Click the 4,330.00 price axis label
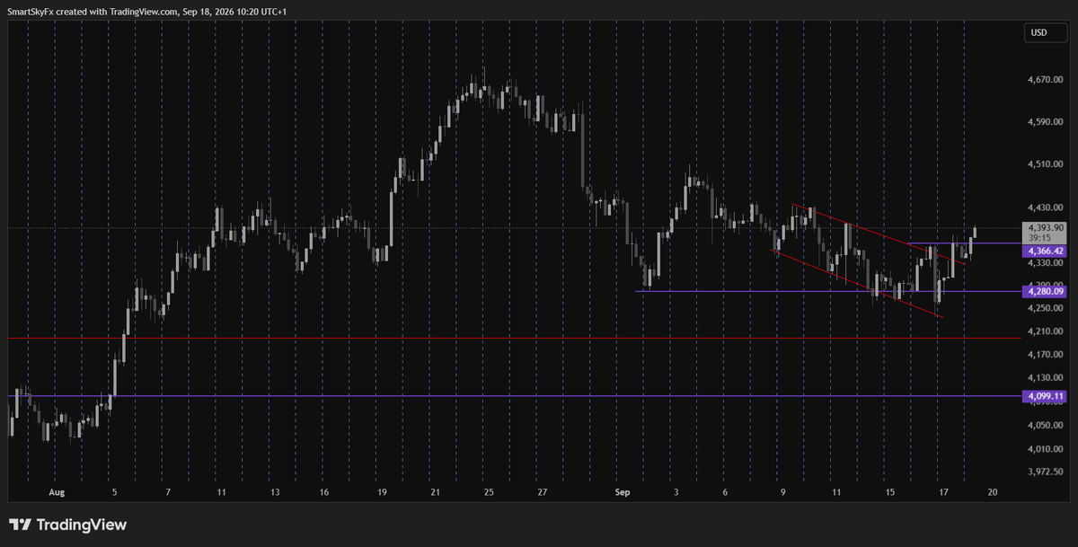 (1045, 264)
